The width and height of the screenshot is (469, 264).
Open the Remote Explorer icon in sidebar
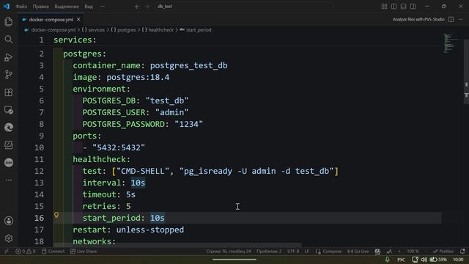pos(9,110)
